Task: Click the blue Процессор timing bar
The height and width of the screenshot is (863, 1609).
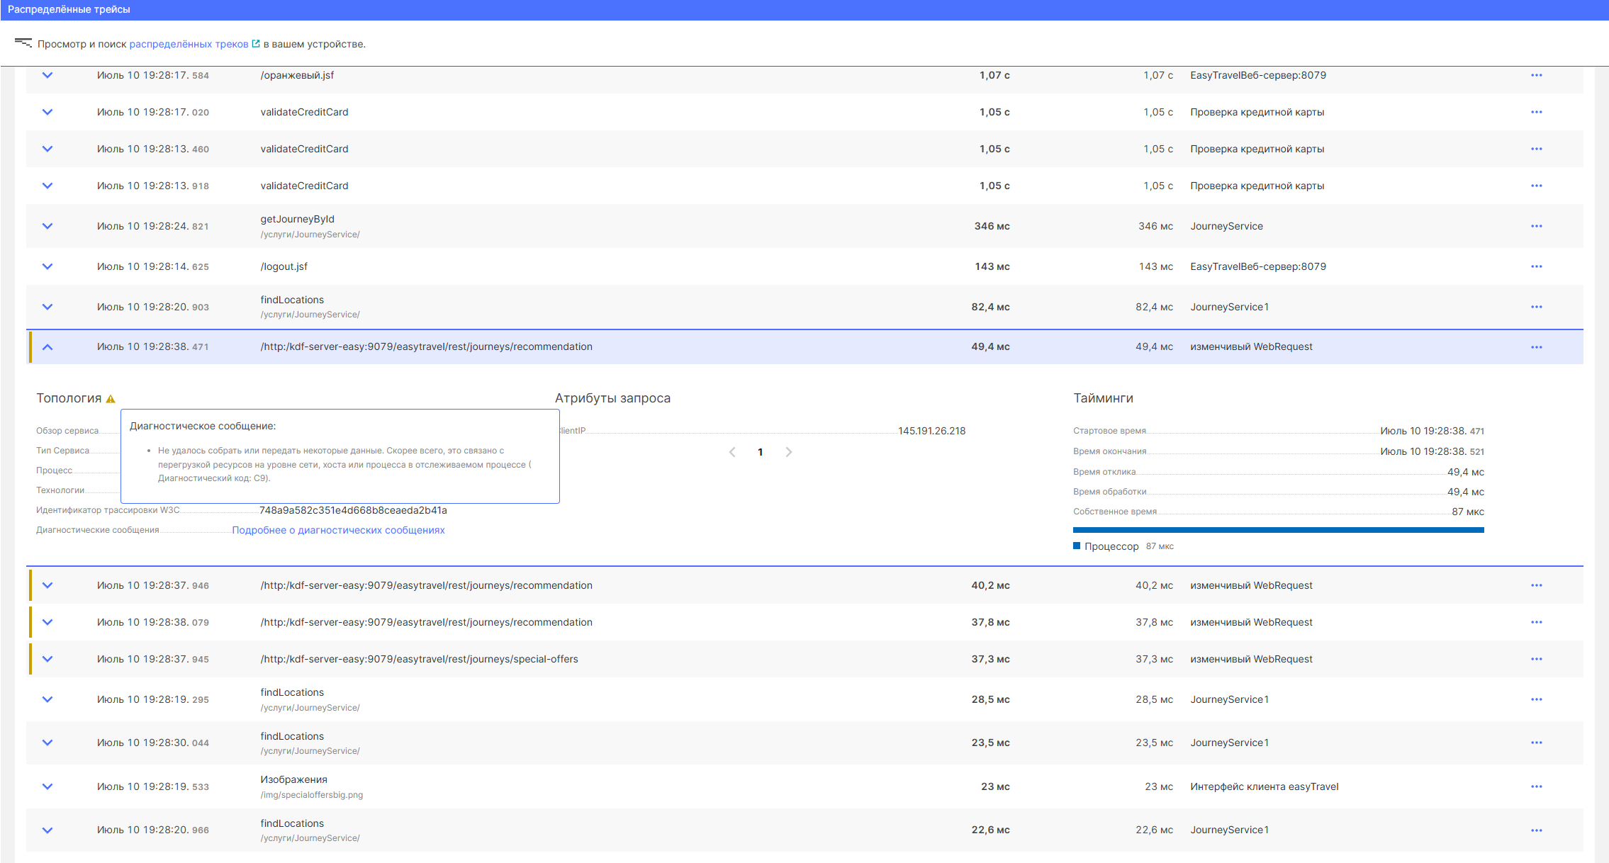Action: (x=1278, y=529)
